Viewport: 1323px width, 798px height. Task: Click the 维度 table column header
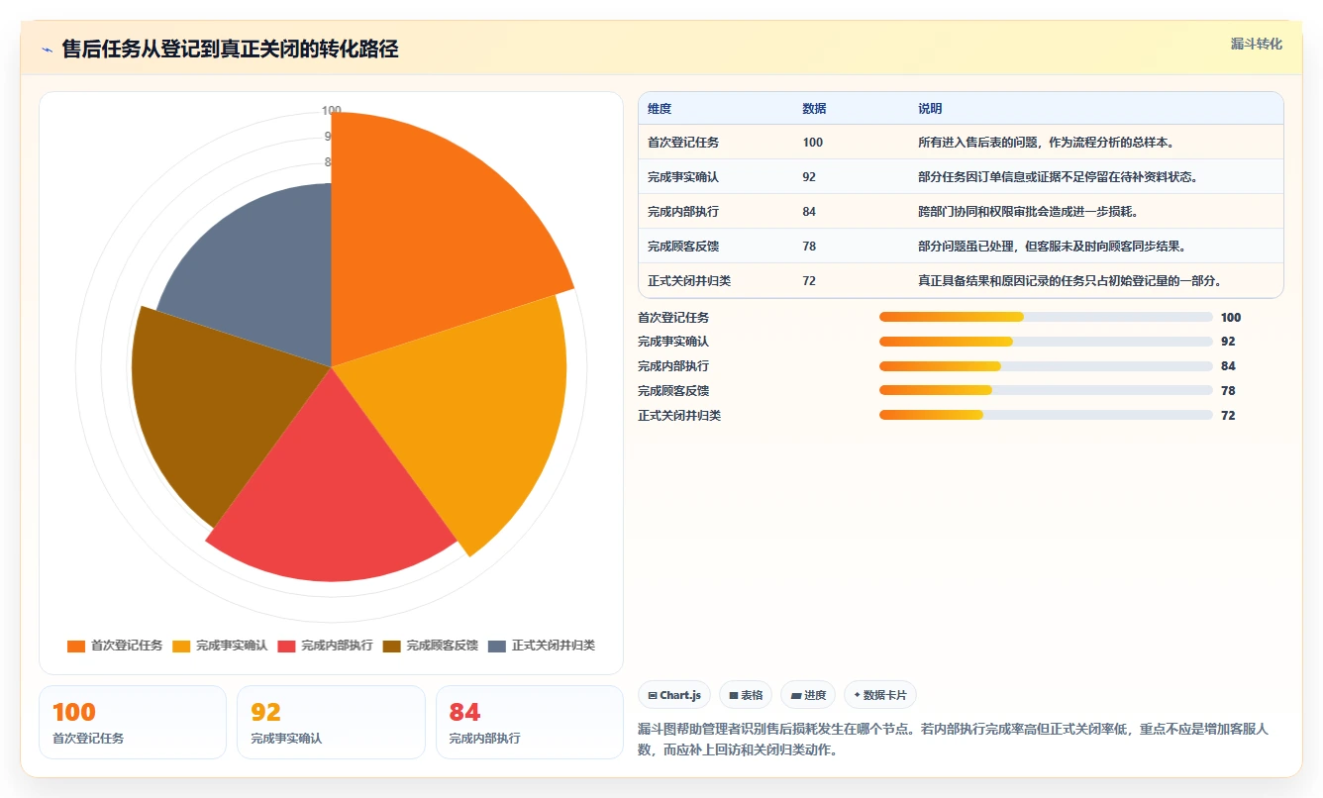(x=660, y=109)
